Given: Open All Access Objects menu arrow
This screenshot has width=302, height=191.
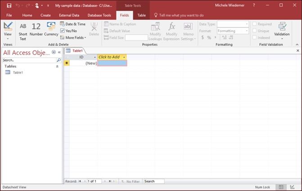Looking at the screenshot, I should point(54,52).
